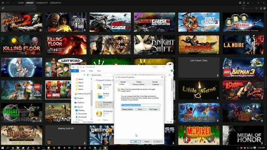Open KnightShift game tile
This screenshot has height=150, width=267.
click(154, 45)
